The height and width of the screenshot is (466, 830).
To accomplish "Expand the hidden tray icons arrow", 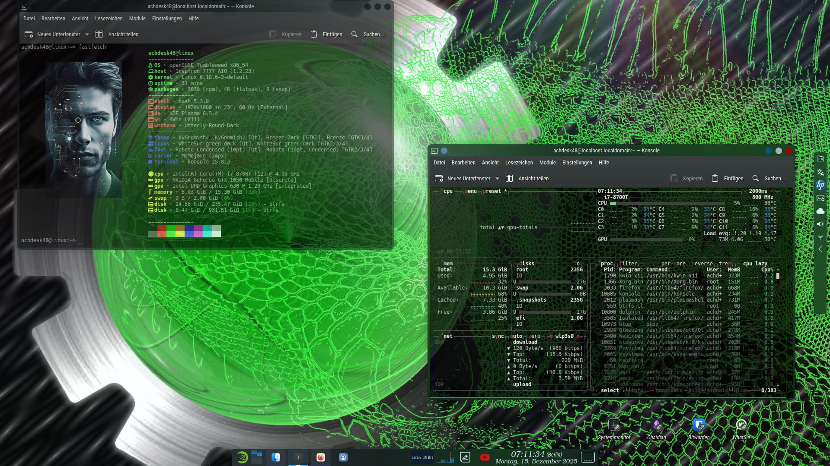I will [820, 249].
